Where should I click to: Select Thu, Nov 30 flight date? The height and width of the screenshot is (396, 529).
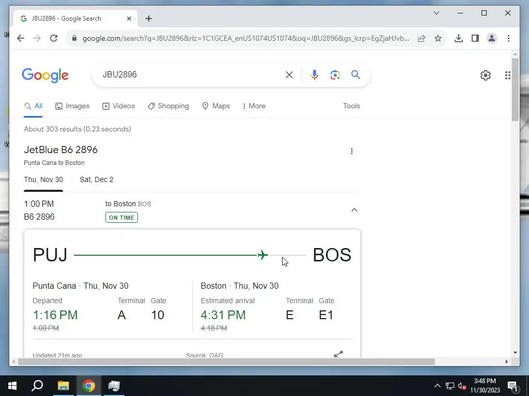click(43, 180)
